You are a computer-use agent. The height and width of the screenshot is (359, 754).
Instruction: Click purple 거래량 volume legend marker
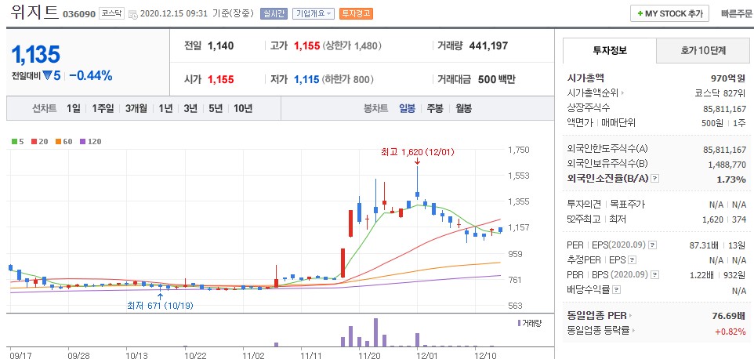520,323
